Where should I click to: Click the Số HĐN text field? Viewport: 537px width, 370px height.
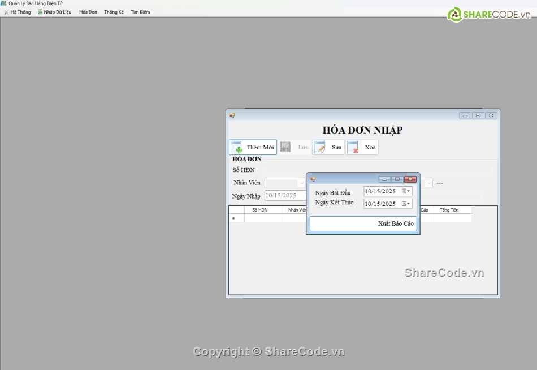(x=378, y=170)
